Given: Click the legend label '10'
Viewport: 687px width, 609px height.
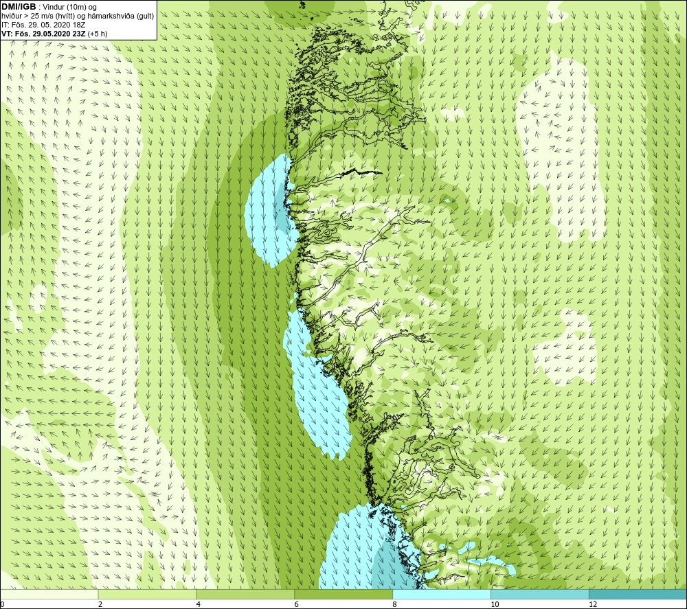Looking at the screenshot, I should pos(495,605).
